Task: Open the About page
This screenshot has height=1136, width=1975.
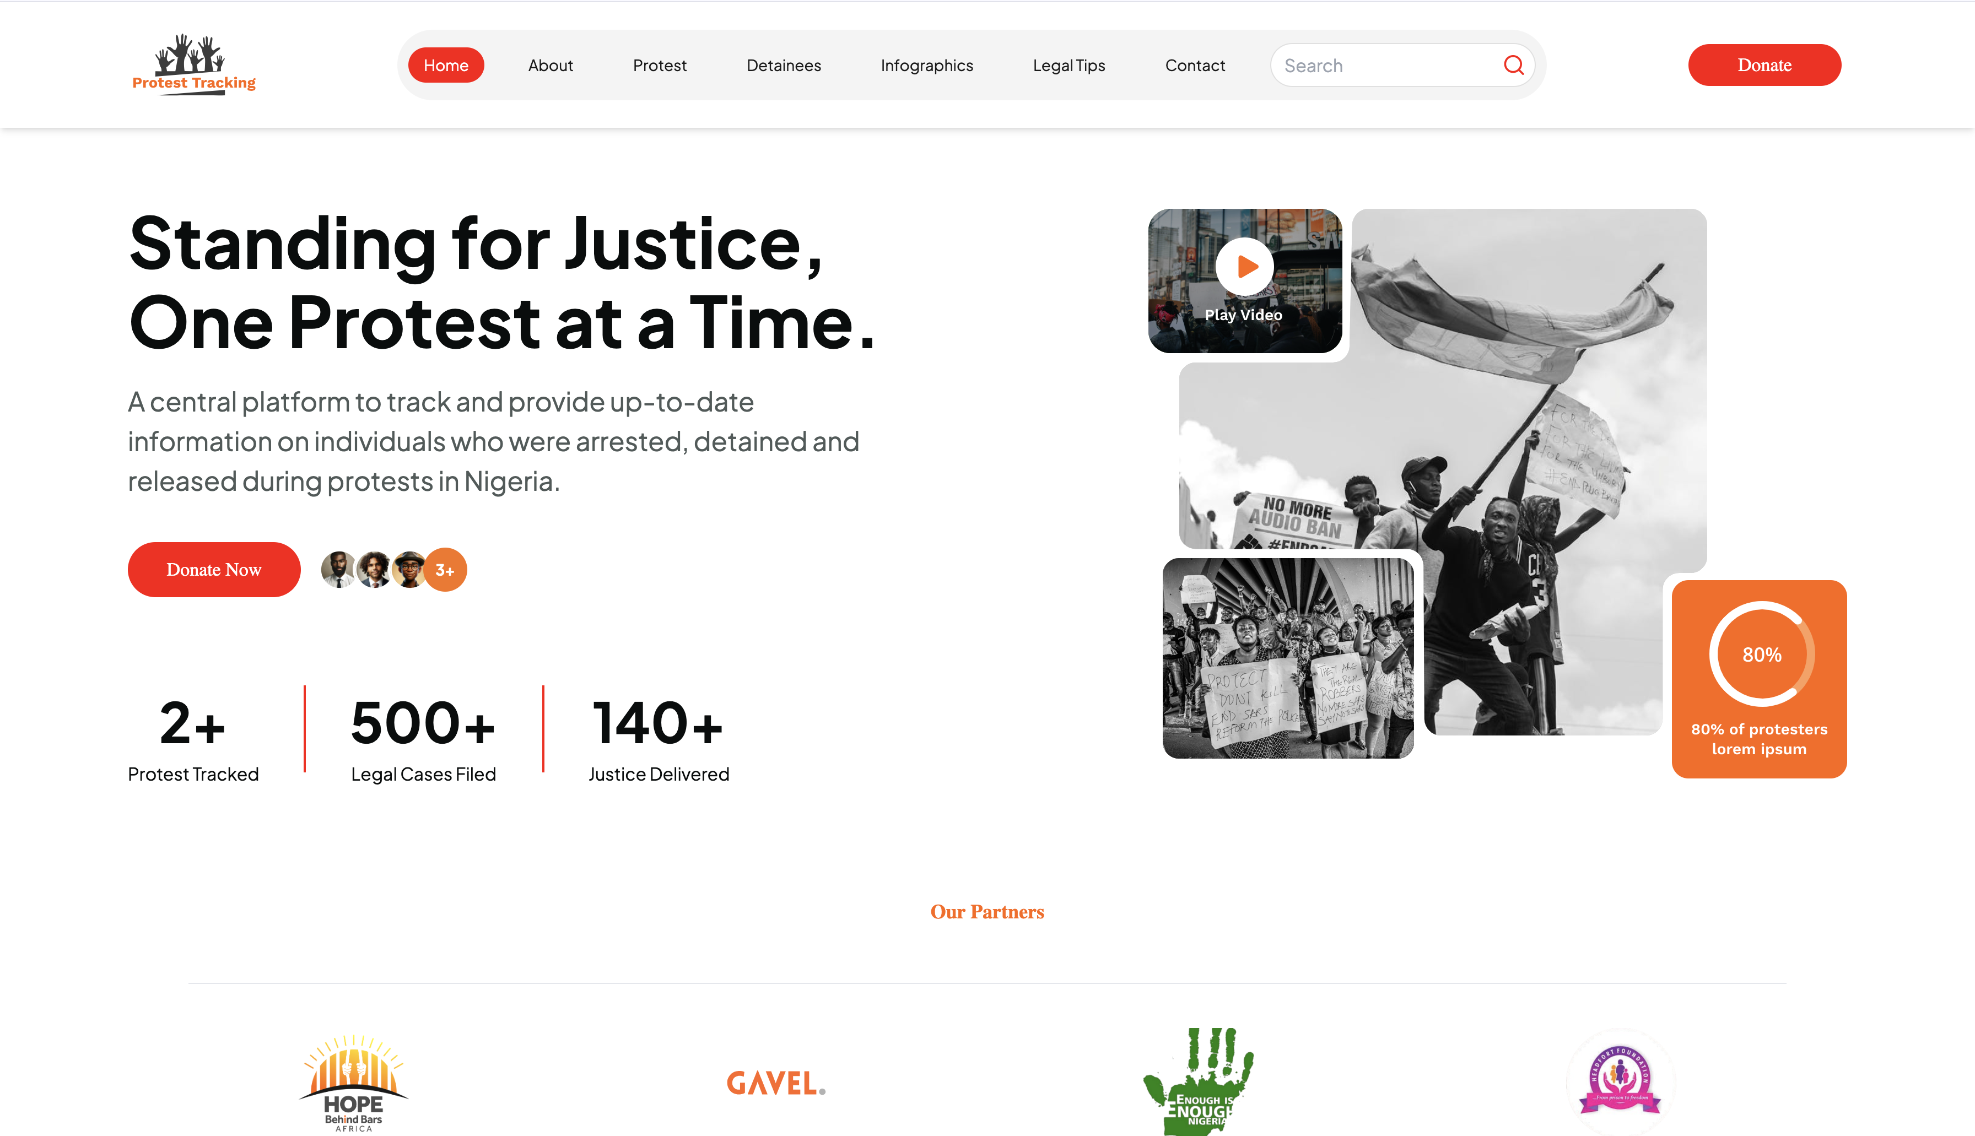Action: click(550, 66)
